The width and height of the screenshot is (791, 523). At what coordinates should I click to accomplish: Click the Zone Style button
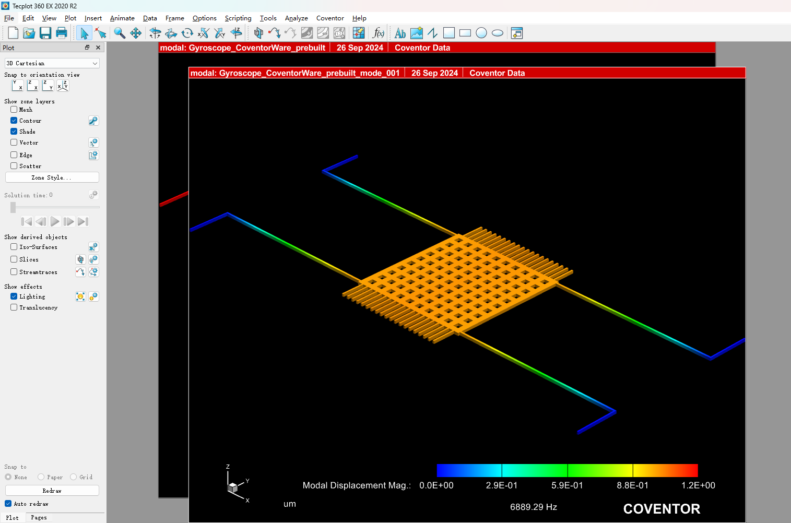point(52,177)
